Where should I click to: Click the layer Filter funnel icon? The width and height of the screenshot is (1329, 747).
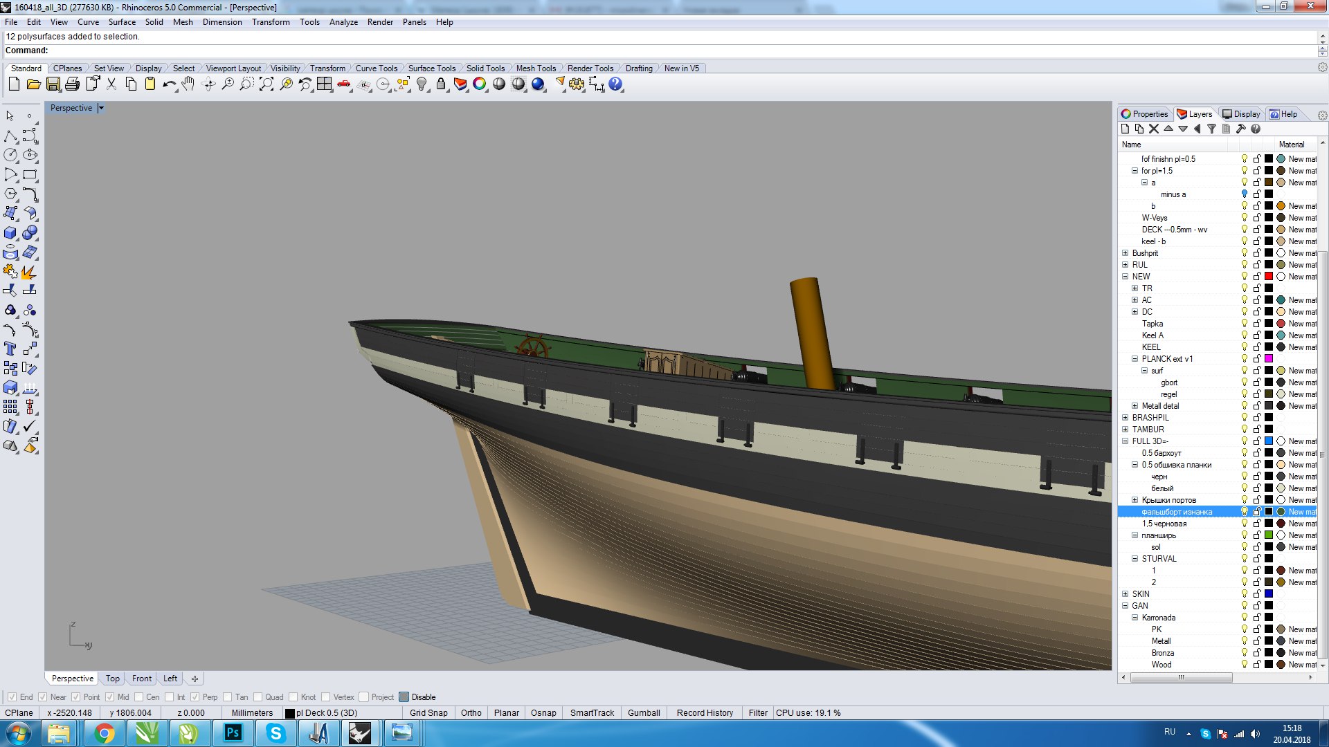click(x=1211, y=129)
